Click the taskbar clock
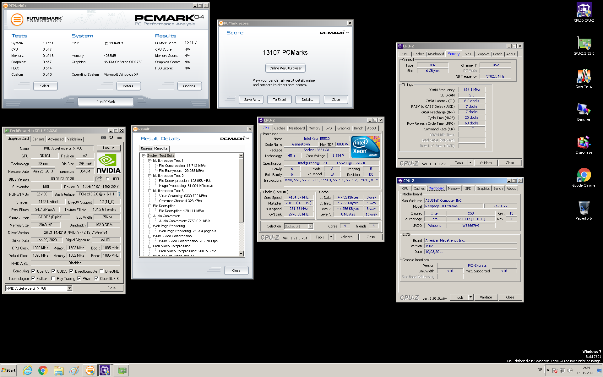 tap(585, 370)
